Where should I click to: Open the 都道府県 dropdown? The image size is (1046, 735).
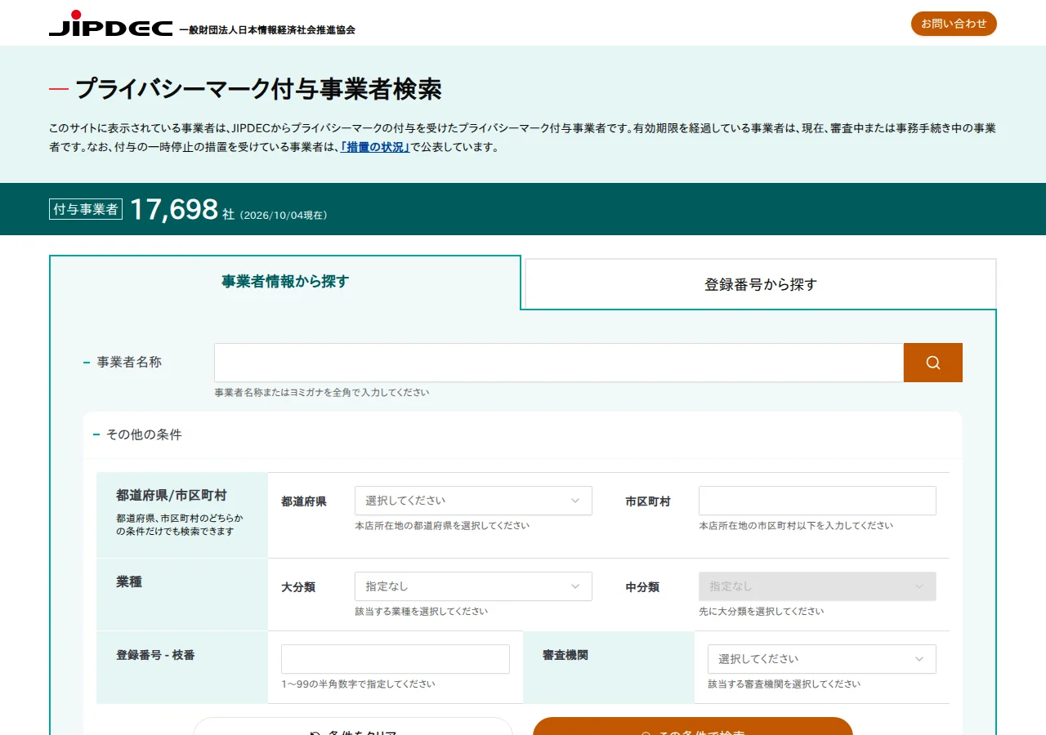click(473, 501)
